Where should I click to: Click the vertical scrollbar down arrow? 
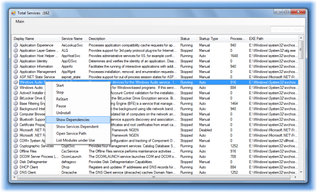pos(301,172)
